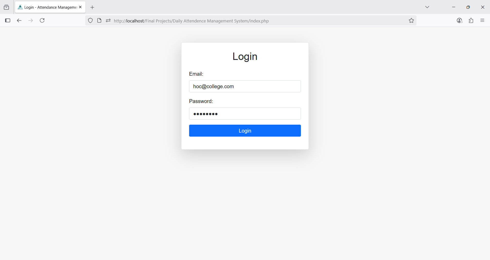Image resolution: width=490 pixels, height=260 pixels.
Task: Click the address bar URL text
Action: [x=191, y=21]
